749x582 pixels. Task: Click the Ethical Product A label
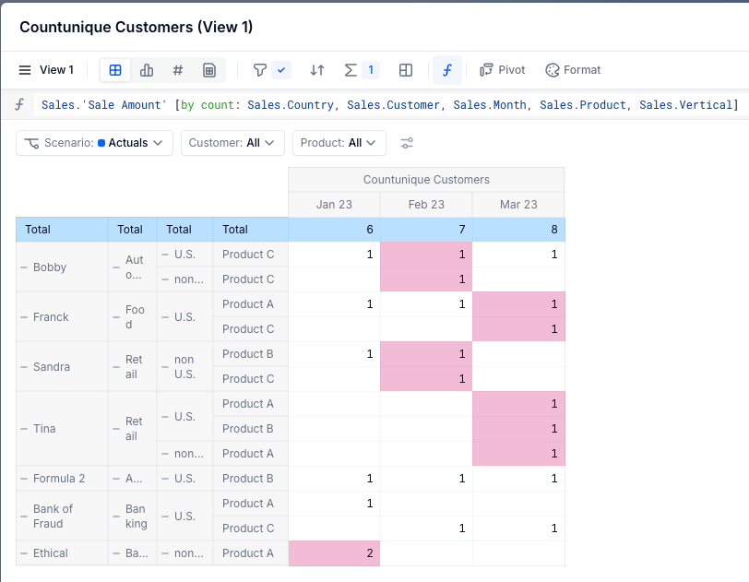[x=248, y=553]
